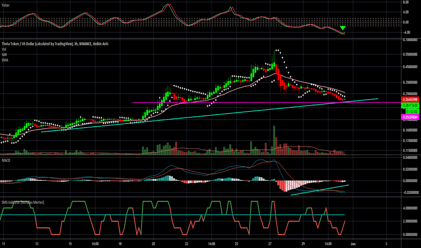
Task: Click the 2.00000000 SMS scale label
Action: 410,221
